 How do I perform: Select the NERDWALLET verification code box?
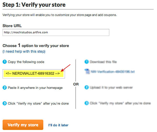point(34,73)
